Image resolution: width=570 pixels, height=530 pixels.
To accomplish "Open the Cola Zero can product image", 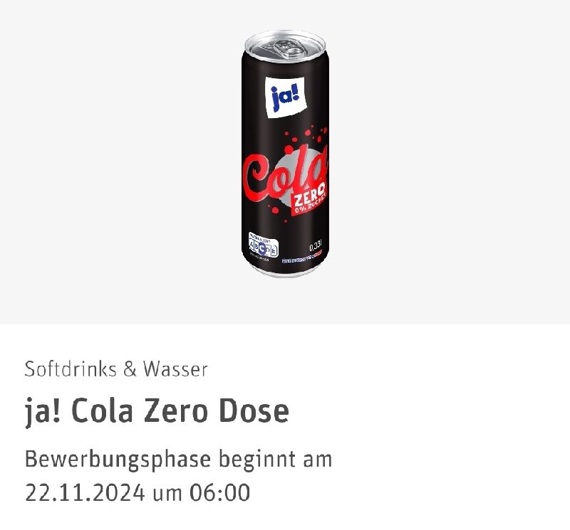I will pos(285,154).
